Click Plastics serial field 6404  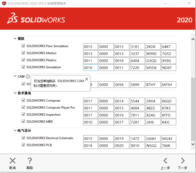pyautogui.click(x=138, y=61)
